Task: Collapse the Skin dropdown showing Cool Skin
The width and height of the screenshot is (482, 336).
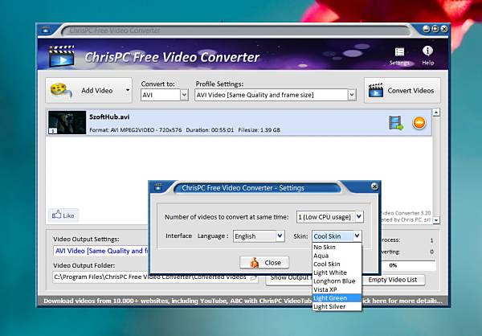Action: (x=357, y=236)
